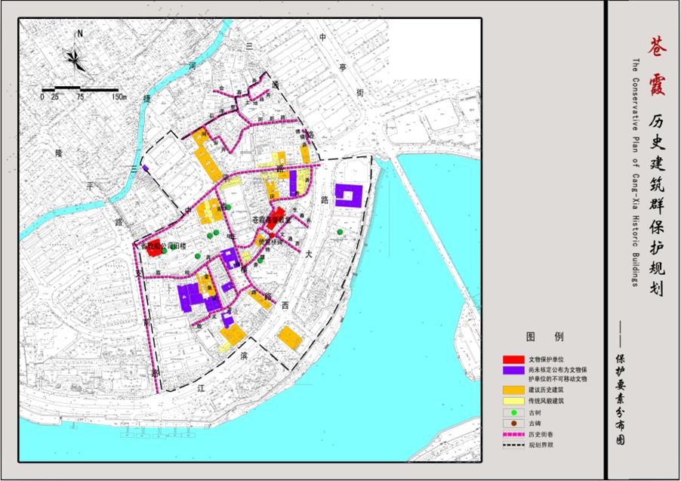
Task: Click the 历史街巷 legend label text
Action: pyautogui.click(x=542, y=435)
